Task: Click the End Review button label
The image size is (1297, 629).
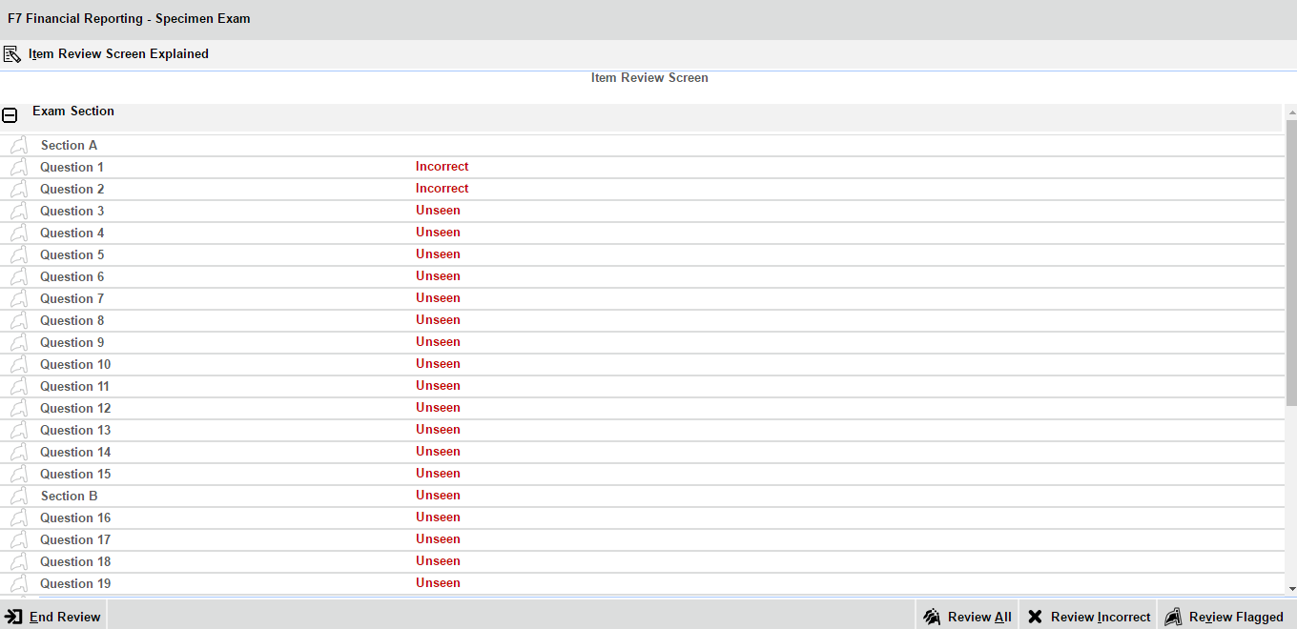Action: (65, 617)
